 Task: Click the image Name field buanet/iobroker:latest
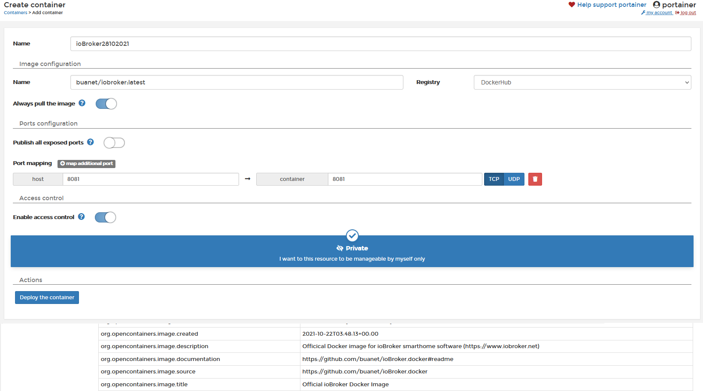click(x=236, y=82)
